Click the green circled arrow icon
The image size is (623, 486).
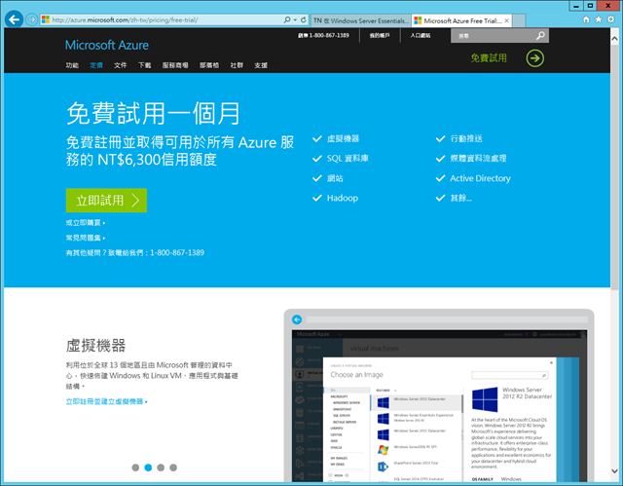pyautogui.click(x=535, y=58)
